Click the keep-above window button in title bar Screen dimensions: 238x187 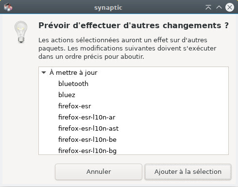[x=208, y=7]
